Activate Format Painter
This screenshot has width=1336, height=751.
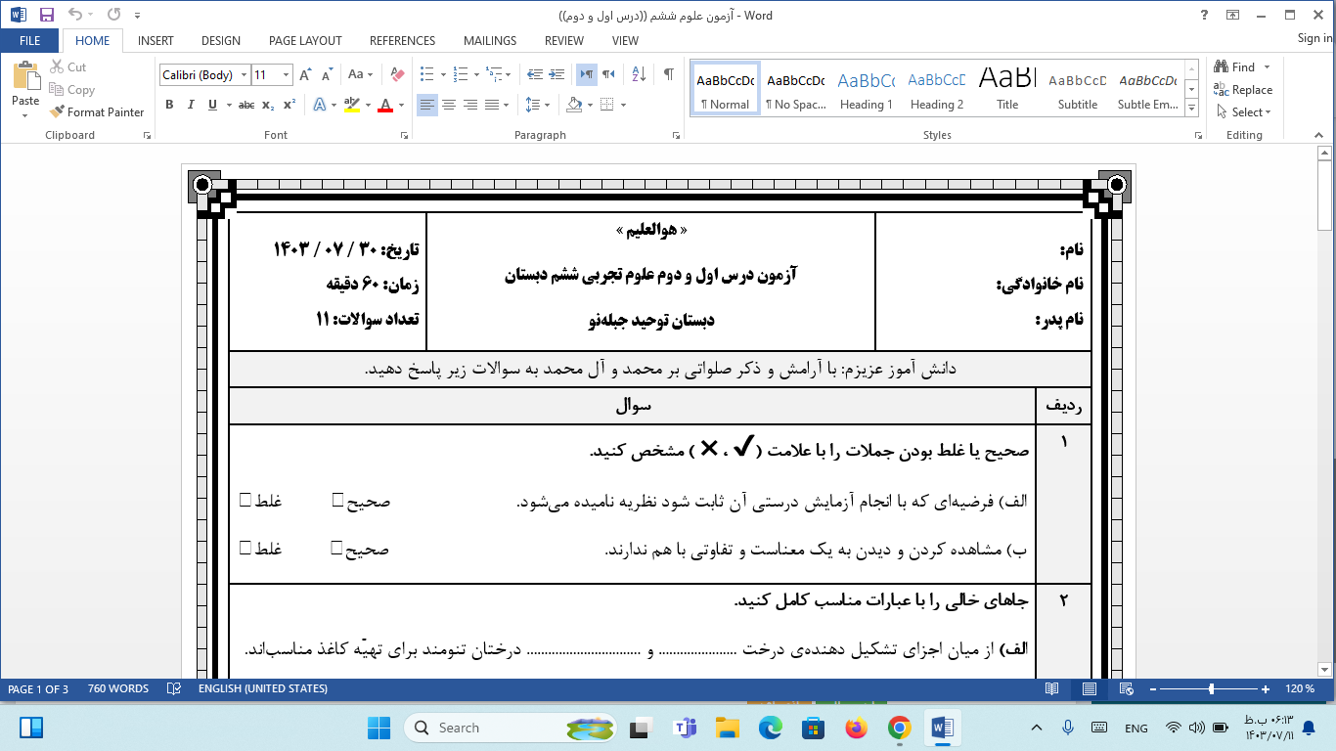97,112
